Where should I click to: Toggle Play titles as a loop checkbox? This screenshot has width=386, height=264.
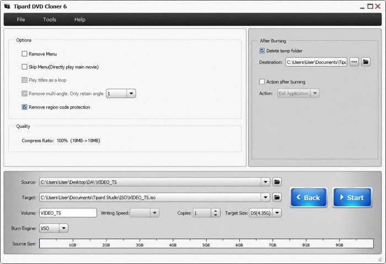(x=24, y=80)
